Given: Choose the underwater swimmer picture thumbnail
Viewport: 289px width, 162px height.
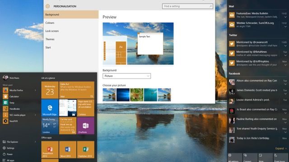Looking at the screenshot, I should click(x=150, y=95).
